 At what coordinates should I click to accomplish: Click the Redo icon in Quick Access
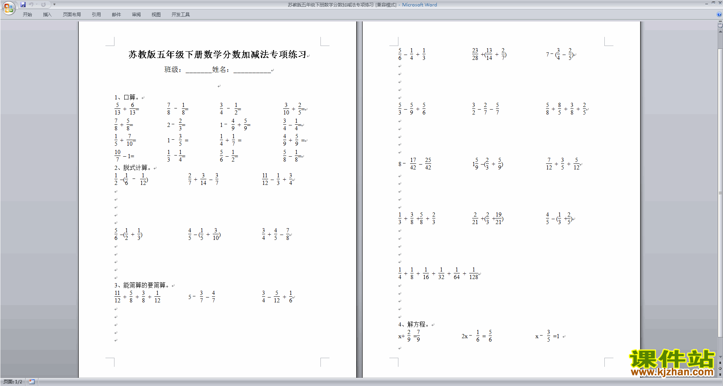(x=44, y=5)
